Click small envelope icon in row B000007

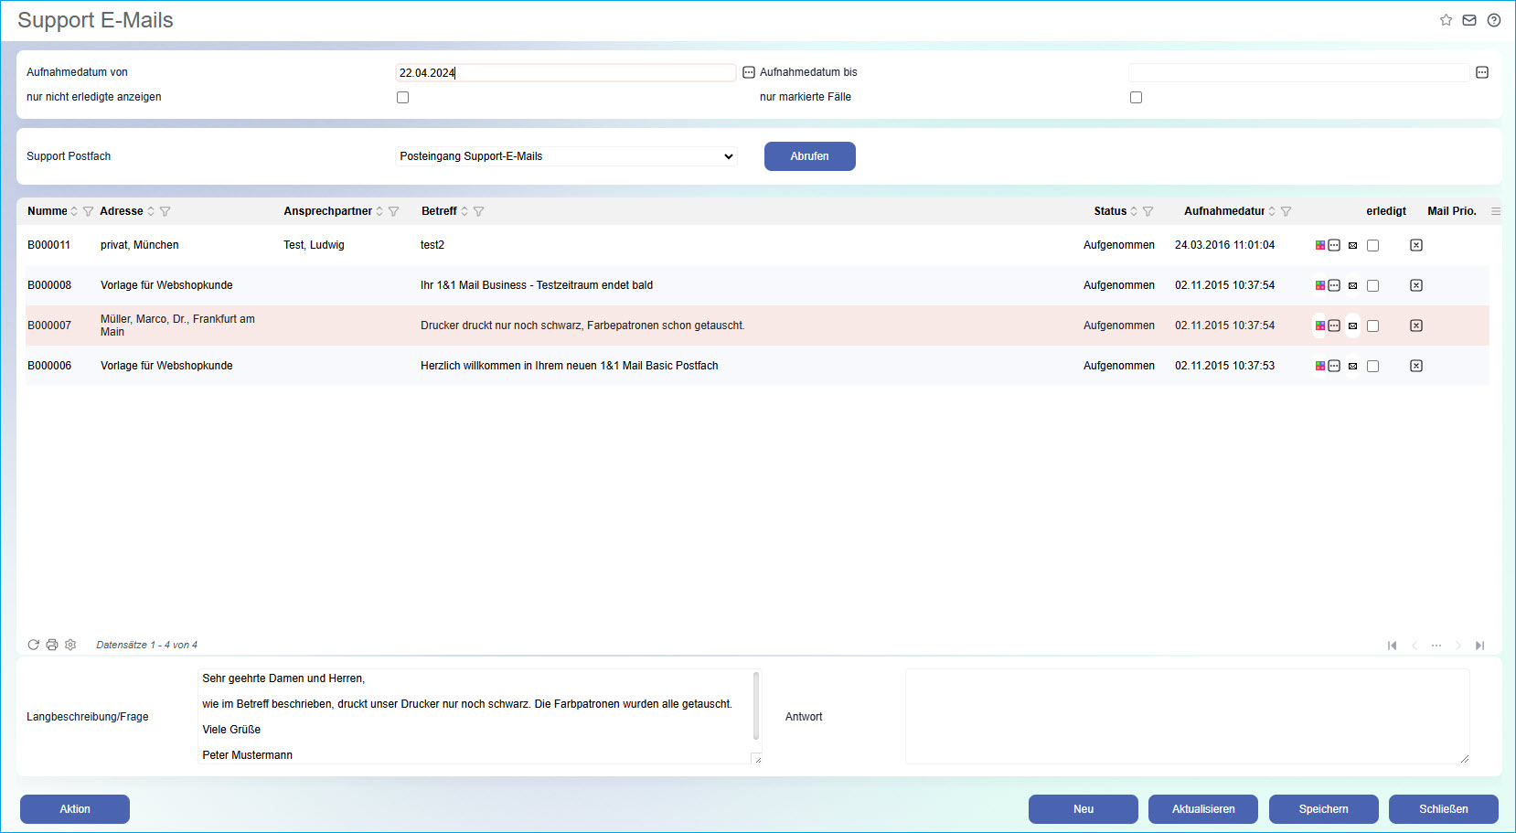click(1353, 326)
